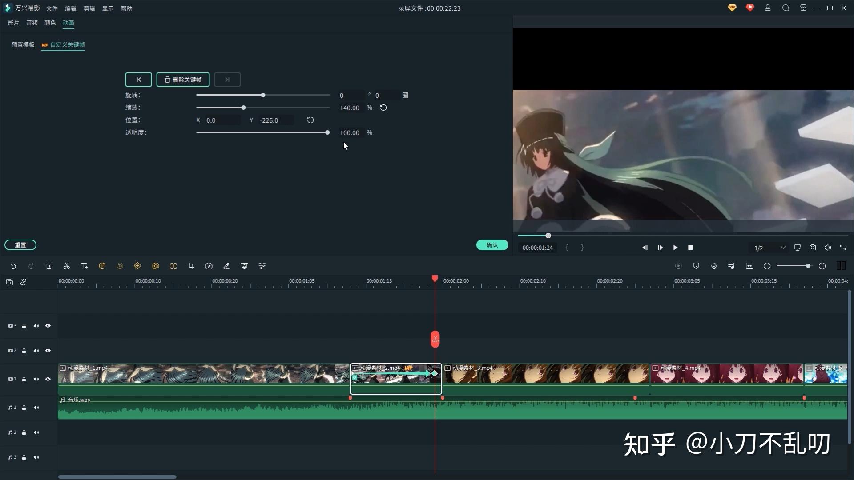The image size is (854, 480).
Task: Hide video track 2 with eye icon
Action: click(x=48, y=351)
